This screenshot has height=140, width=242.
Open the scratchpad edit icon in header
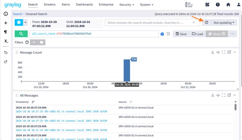(208, 5)
